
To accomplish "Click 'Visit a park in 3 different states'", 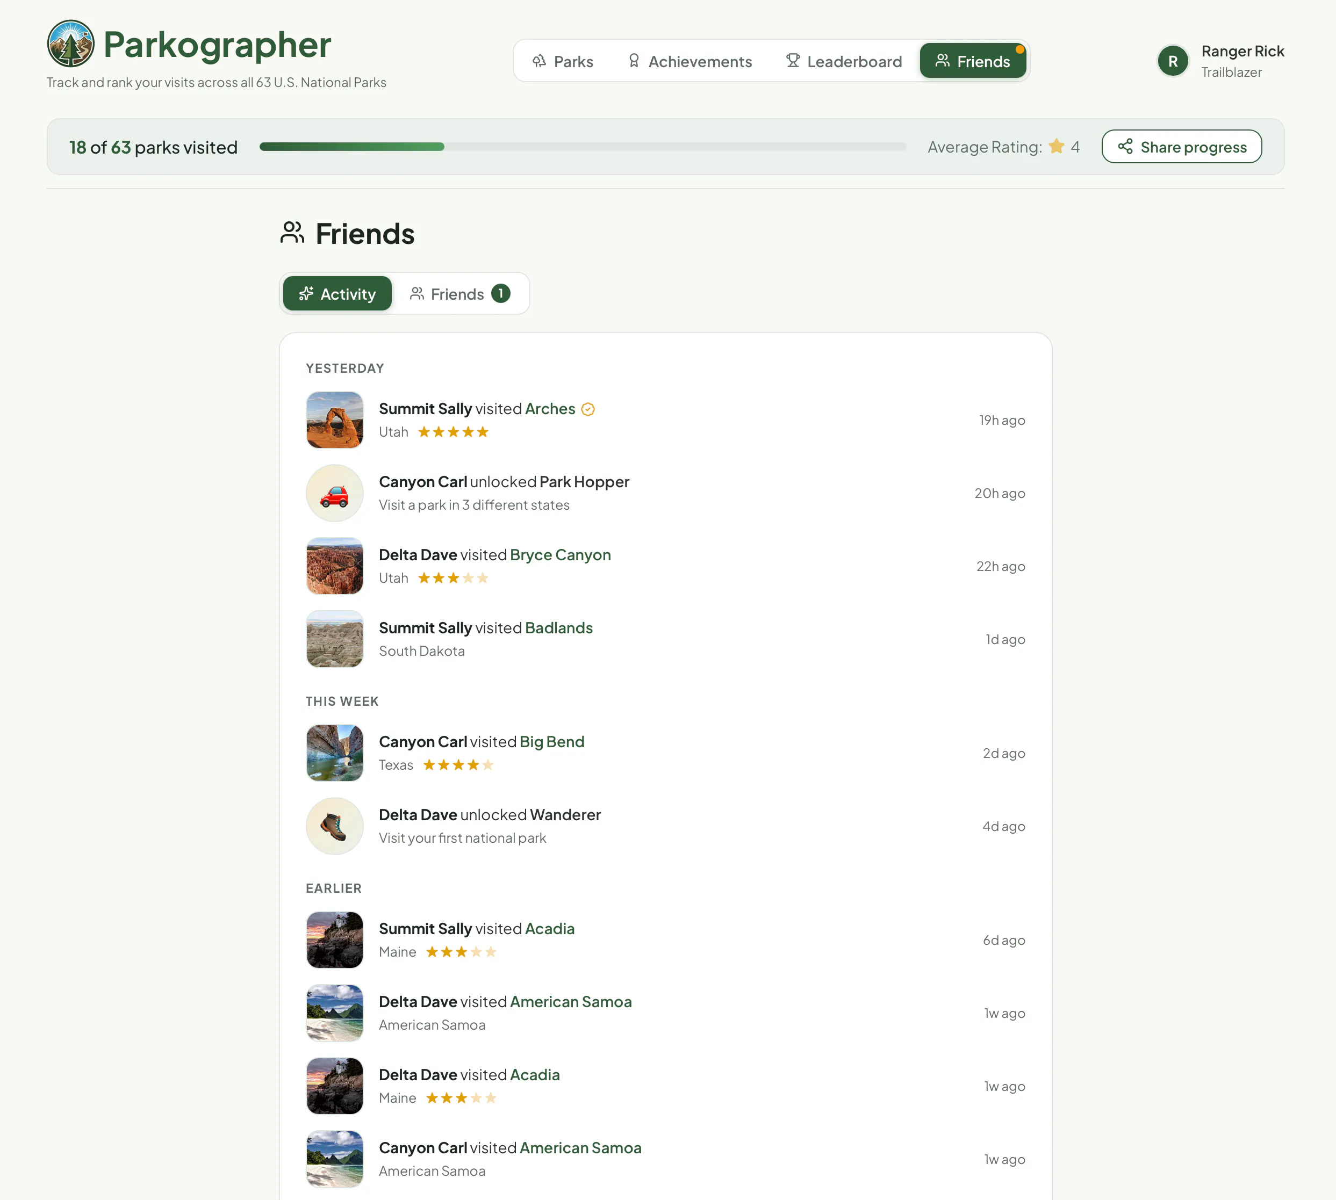I will click(x=475, y=505).
